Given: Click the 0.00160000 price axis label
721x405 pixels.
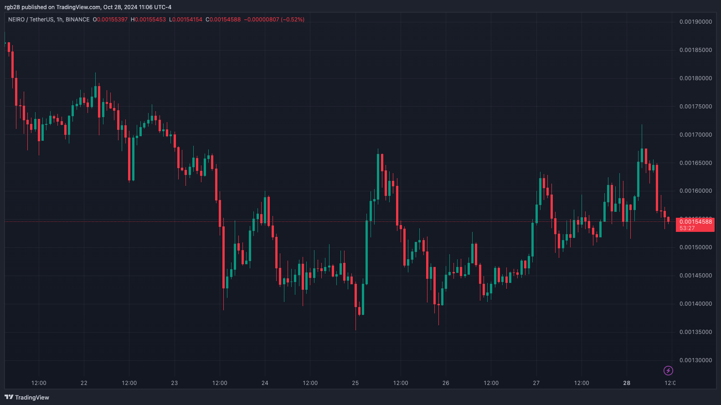Looking at the screenshot, I should 695,191.
